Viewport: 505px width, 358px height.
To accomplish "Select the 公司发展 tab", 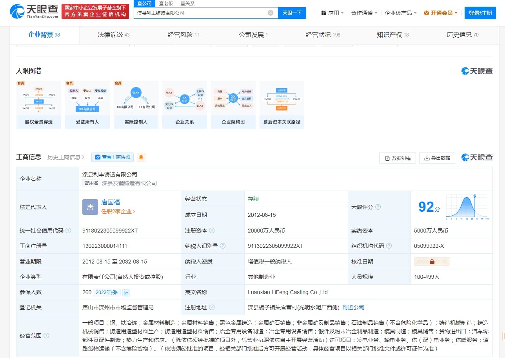I will [x=253, y=35].
